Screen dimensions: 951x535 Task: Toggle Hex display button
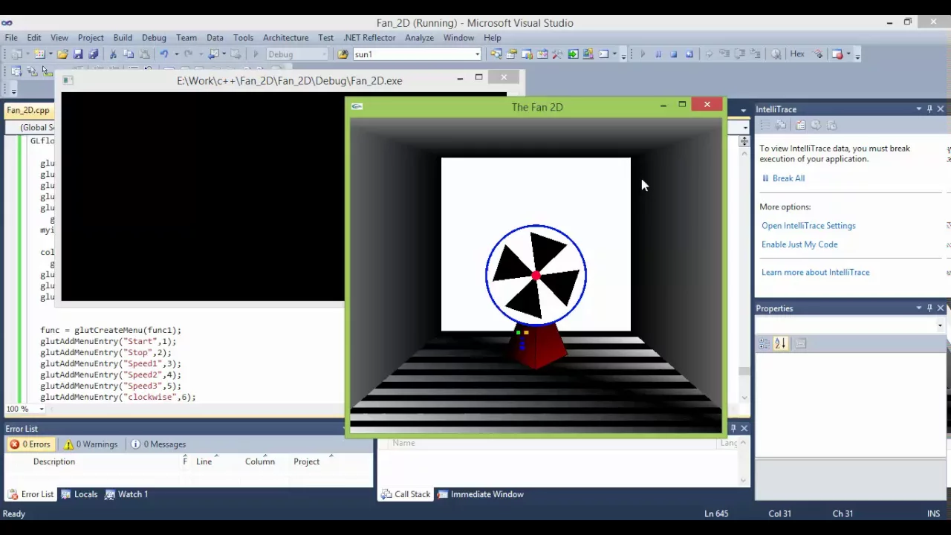point(797,54)
